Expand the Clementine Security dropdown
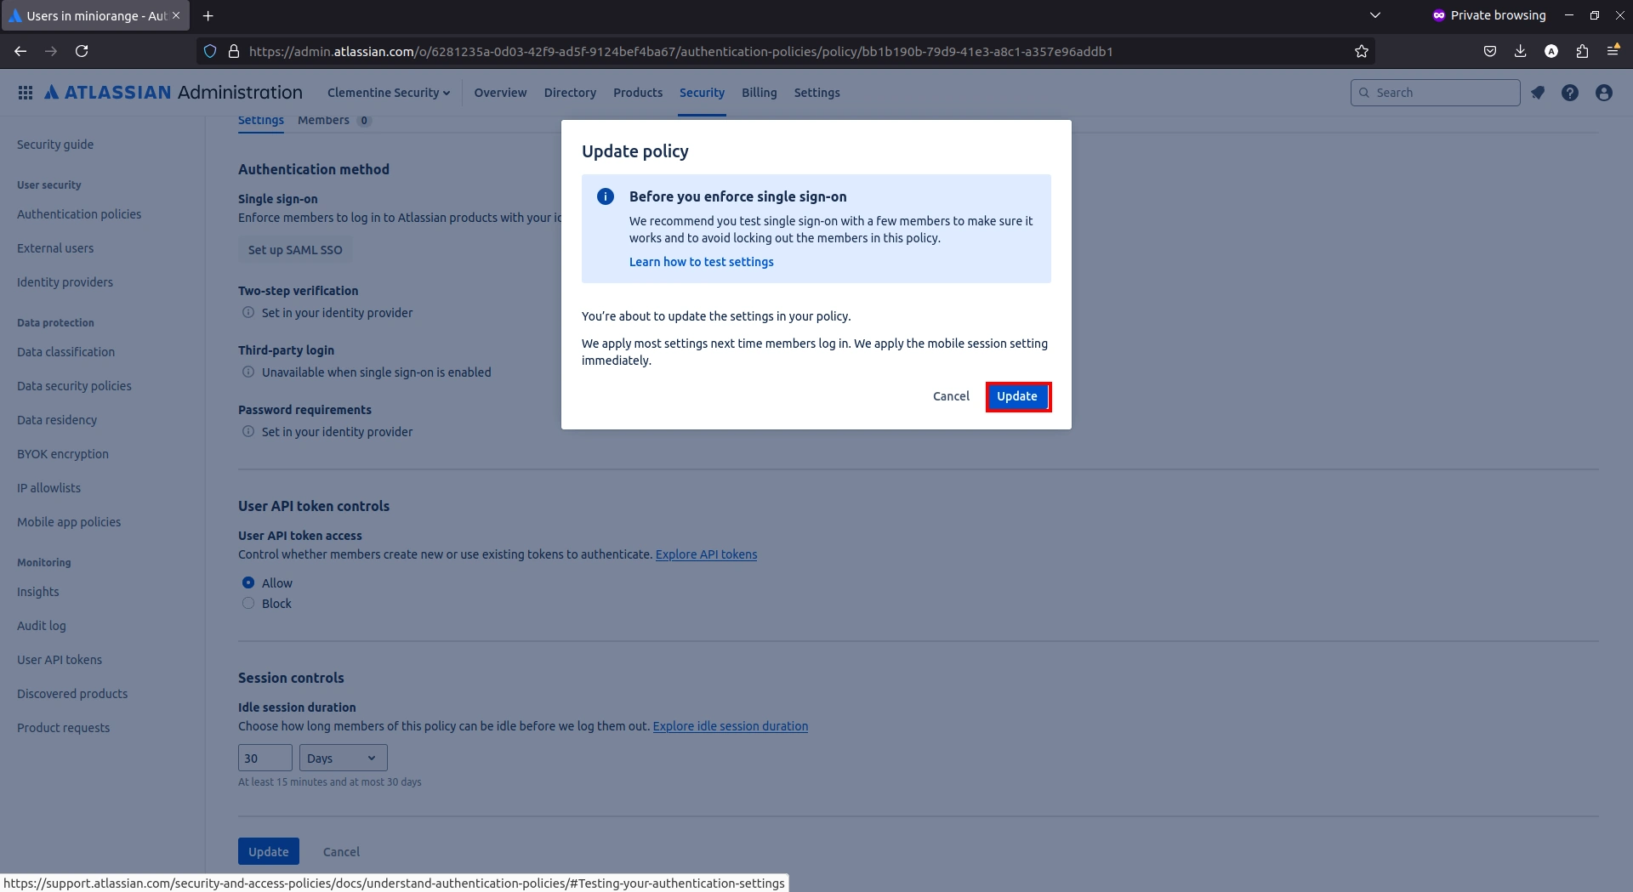 pyautogui.click(x=389, y=93)
